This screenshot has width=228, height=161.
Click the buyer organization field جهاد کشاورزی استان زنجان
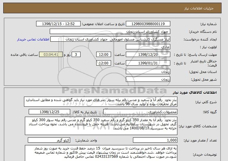pos(110,32)
